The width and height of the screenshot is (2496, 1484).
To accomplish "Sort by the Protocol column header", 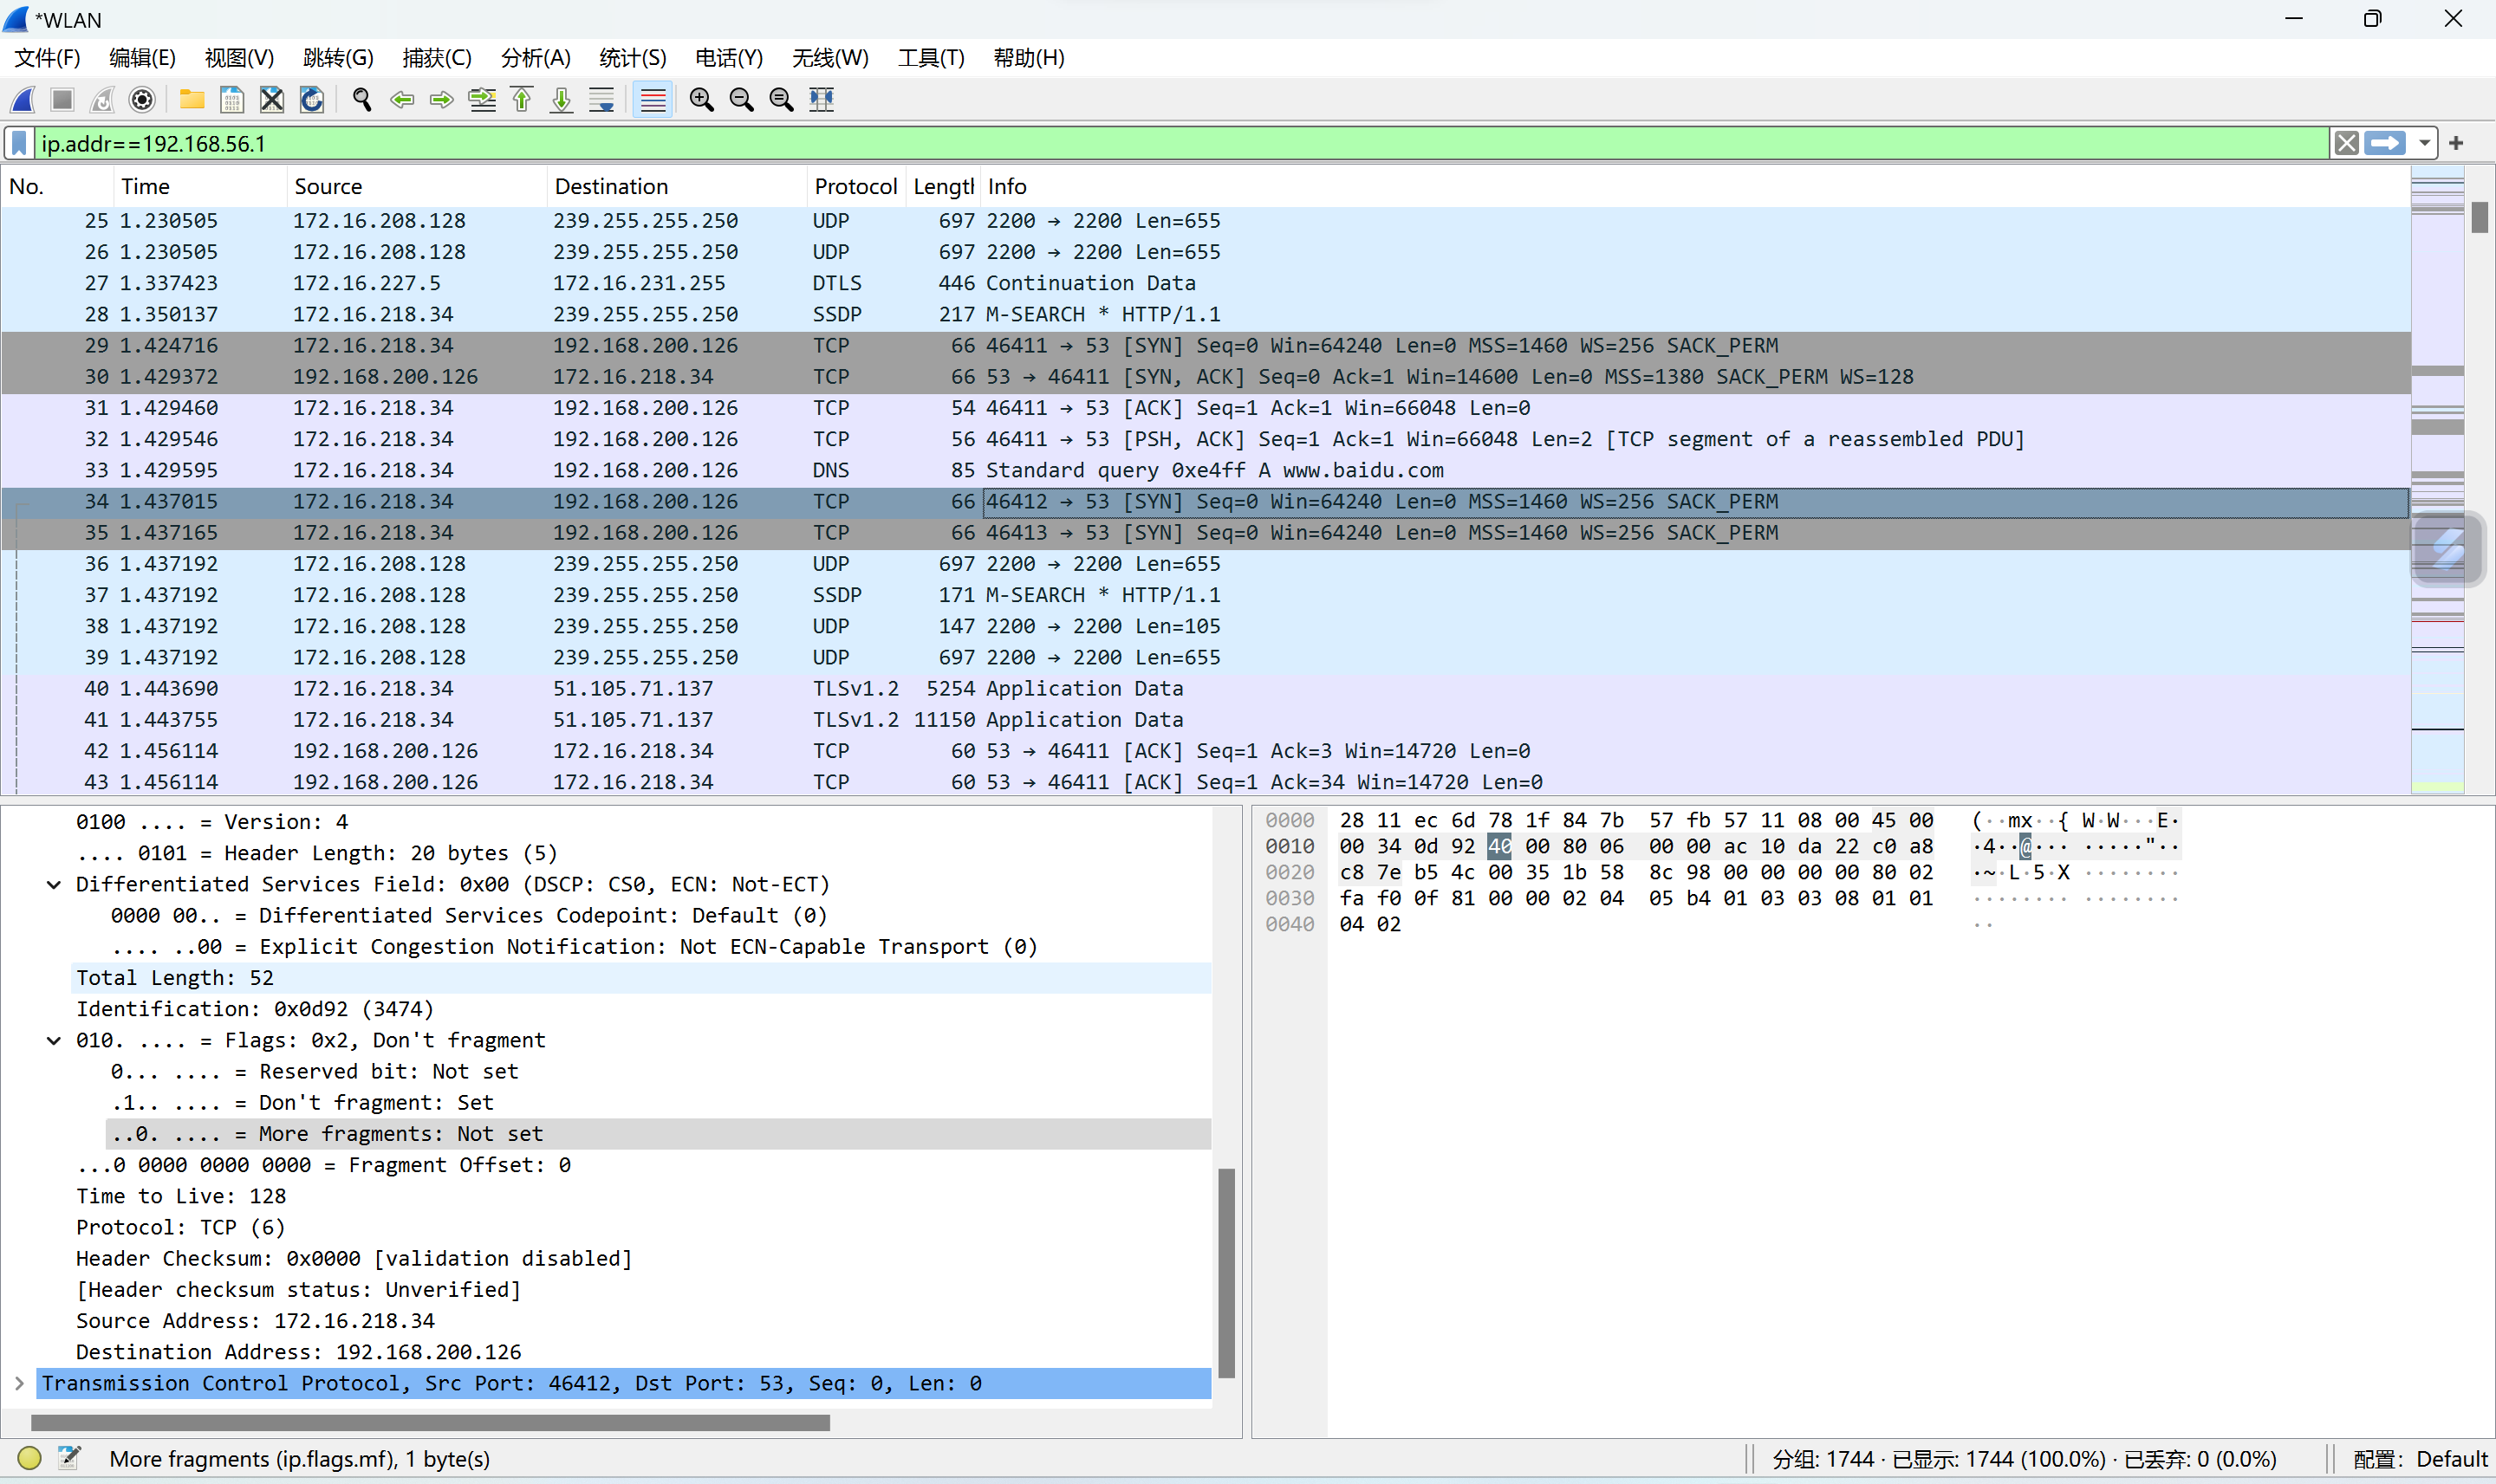I will pos(855,186).
